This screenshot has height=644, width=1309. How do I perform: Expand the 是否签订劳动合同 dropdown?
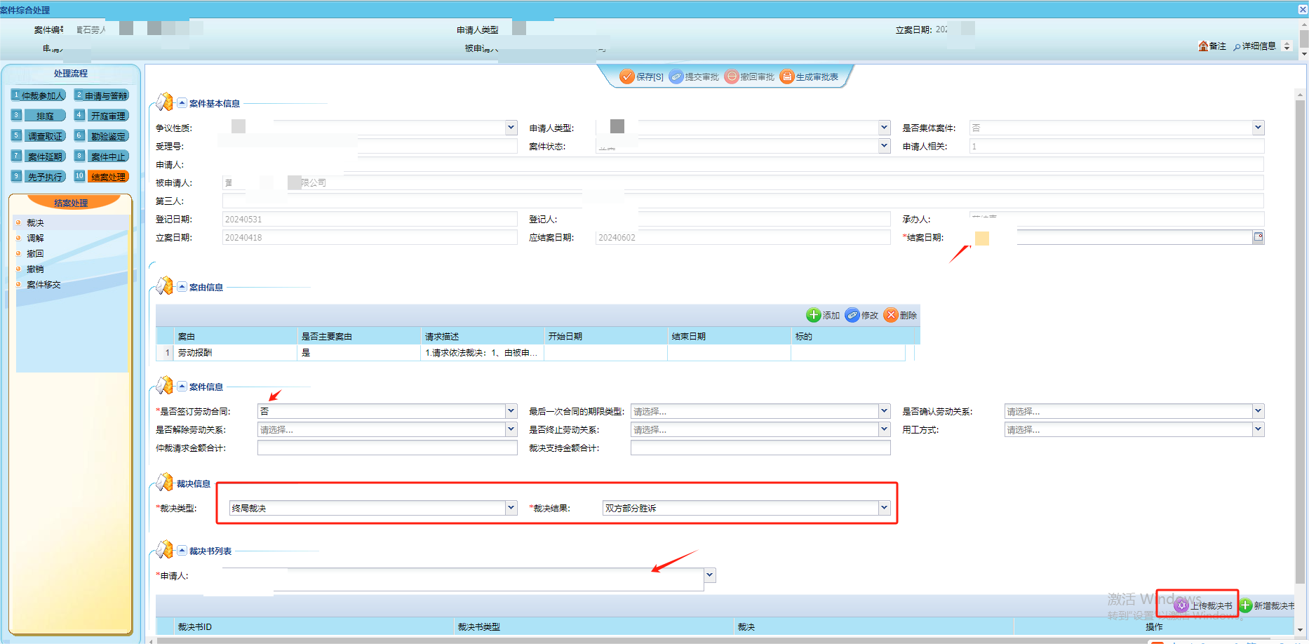pos(511,411)
